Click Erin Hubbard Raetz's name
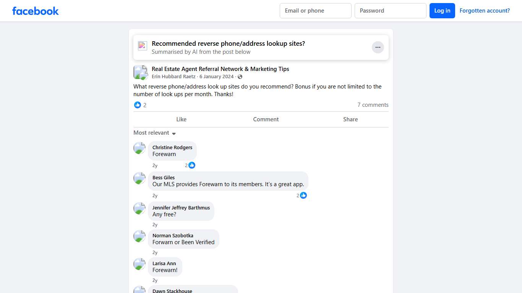The width and height of the screenshot is (522, 293). (x=173, y=76)
